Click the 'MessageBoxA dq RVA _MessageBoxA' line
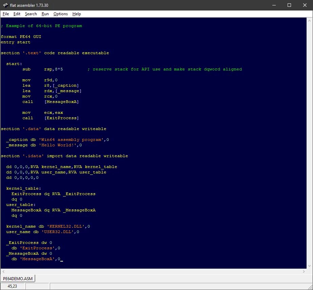313x290 pixels. (x=54, y=210)
